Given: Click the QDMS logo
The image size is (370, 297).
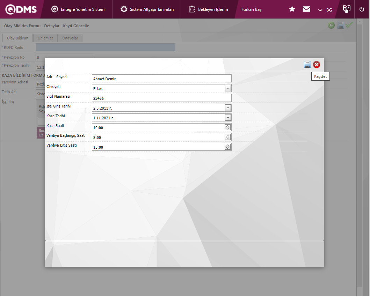Looking at the screenshot, I should click(21, 9).
